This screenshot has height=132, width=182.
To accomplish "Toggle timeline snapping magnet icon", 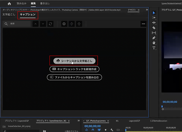I will [93, 130].
